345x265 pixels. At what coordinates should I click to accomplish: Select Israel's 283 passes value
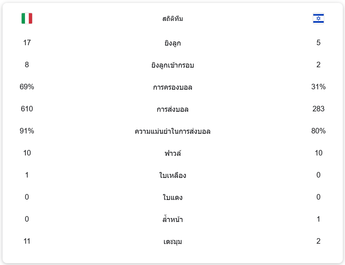318,109
